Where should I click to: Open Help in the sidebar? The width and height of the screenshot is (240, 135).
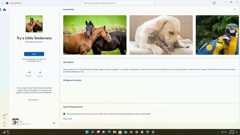(x=4, y=124)
